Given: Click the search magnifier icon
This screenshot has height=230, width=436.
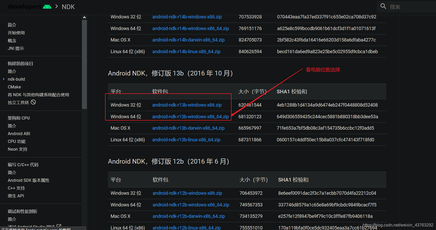Looking at the screenshot, I should (x=383, y=6).
